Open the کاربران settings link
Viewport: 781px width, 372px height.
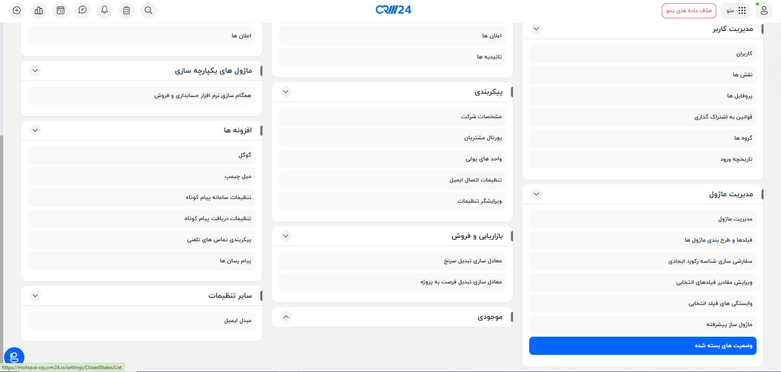643,54
